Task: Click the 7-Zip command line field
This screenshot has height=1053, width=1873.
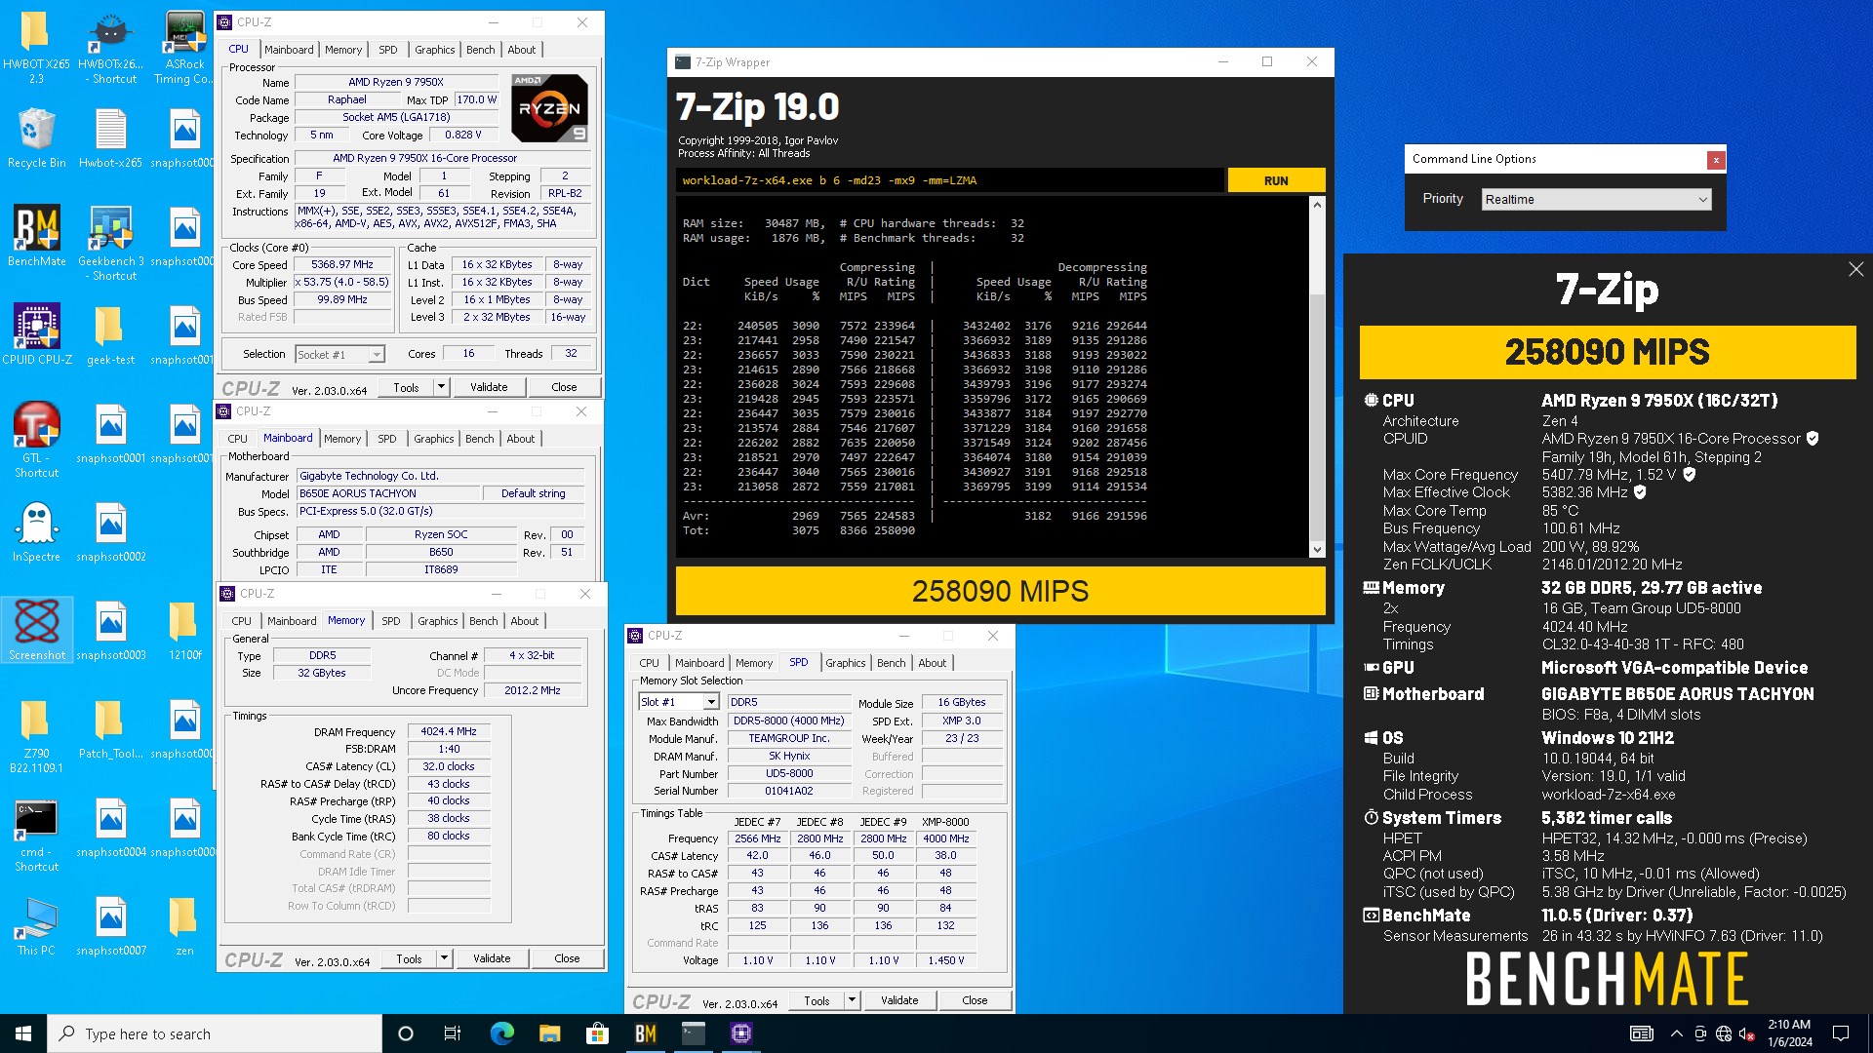Action: point(949,180)
